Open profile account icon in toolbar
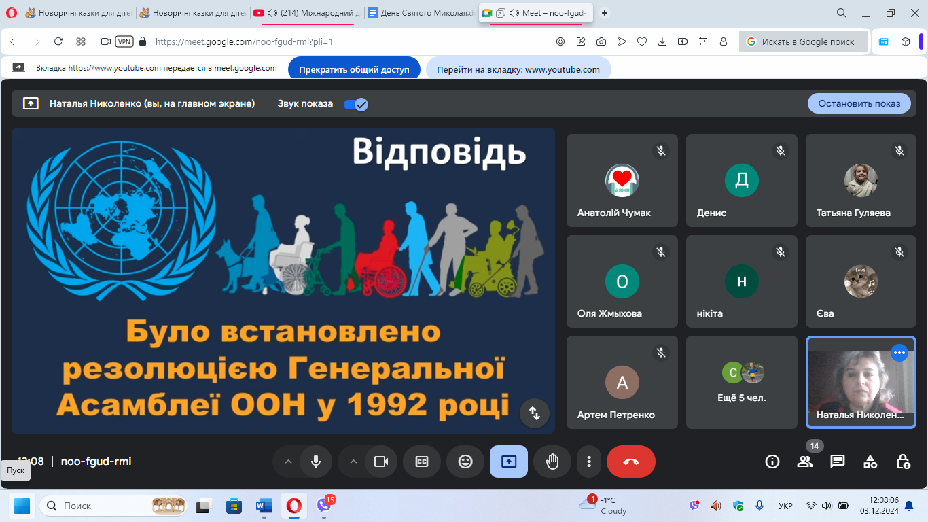 point(724,41)
